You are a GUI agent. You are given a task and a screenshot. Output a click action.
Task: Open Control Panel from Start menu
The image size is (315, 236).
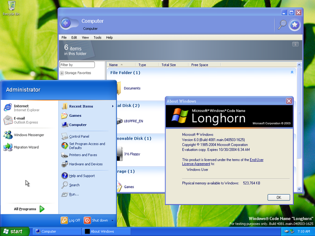[x=79, y=136]
